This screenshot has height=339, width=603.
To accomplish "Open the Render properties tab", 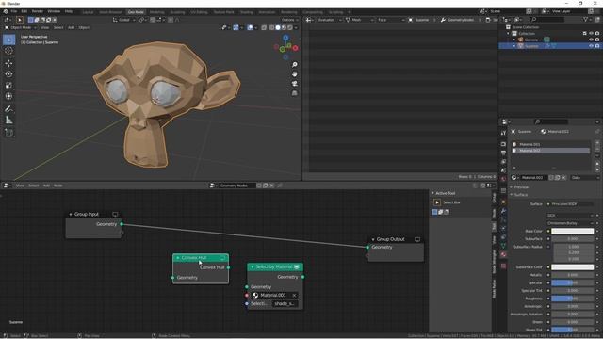I will pos(503,144).
